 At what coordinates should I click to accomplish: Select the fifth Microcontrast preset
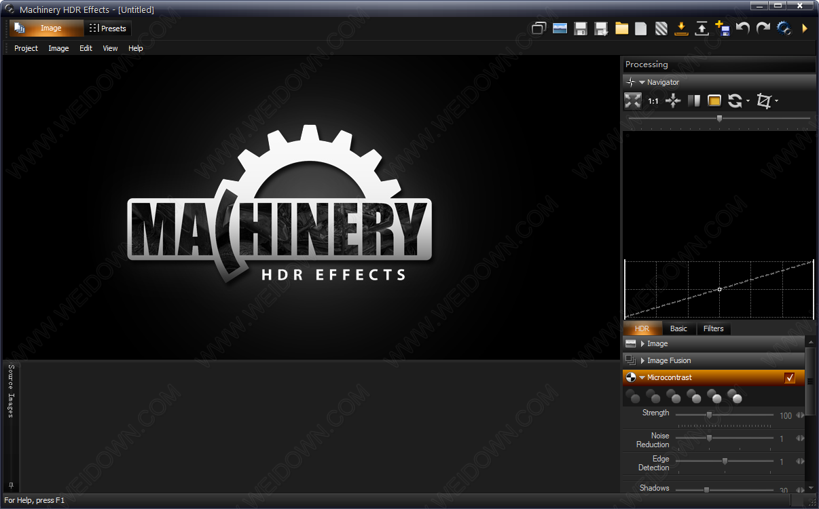click(714, 396)
